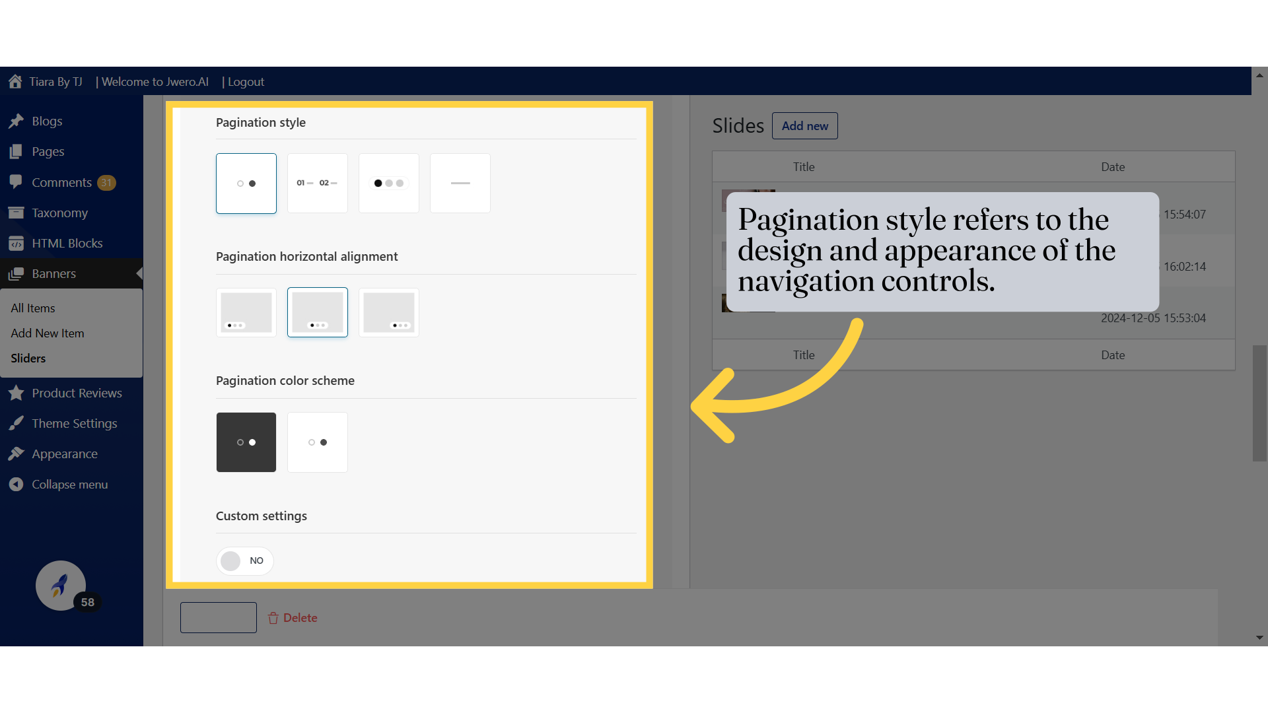Select the center pagination alignment option
1268x713 pixels.
[317, 312]
